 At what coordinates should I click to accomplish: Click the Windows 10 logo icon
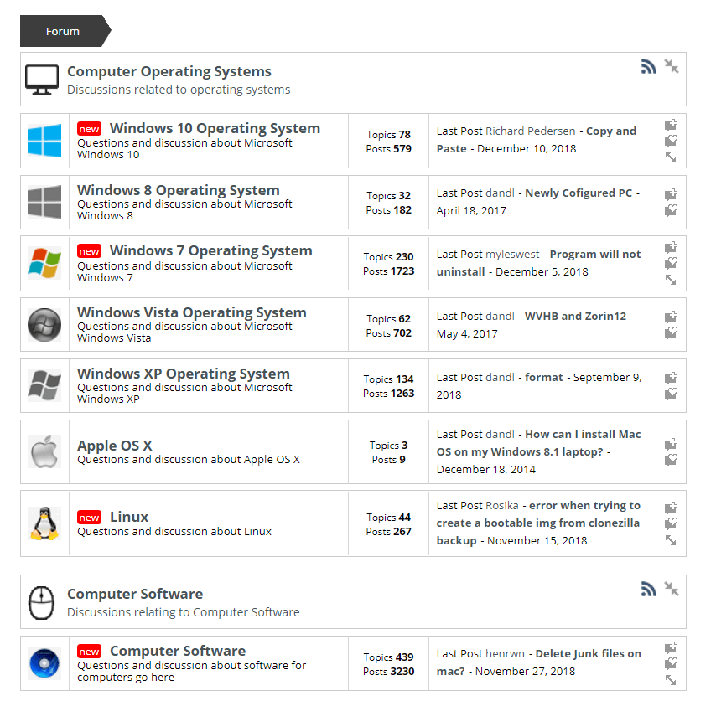tap(44, 141)
